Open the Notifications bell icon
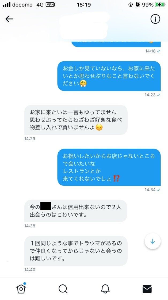Screen dimensions: 168x300 pos(105,289)
